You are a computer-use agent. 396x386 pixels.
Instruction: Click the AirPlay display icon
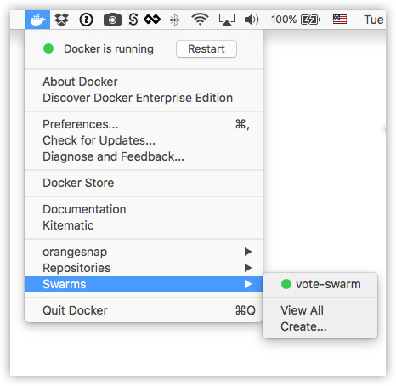(227, 20)
